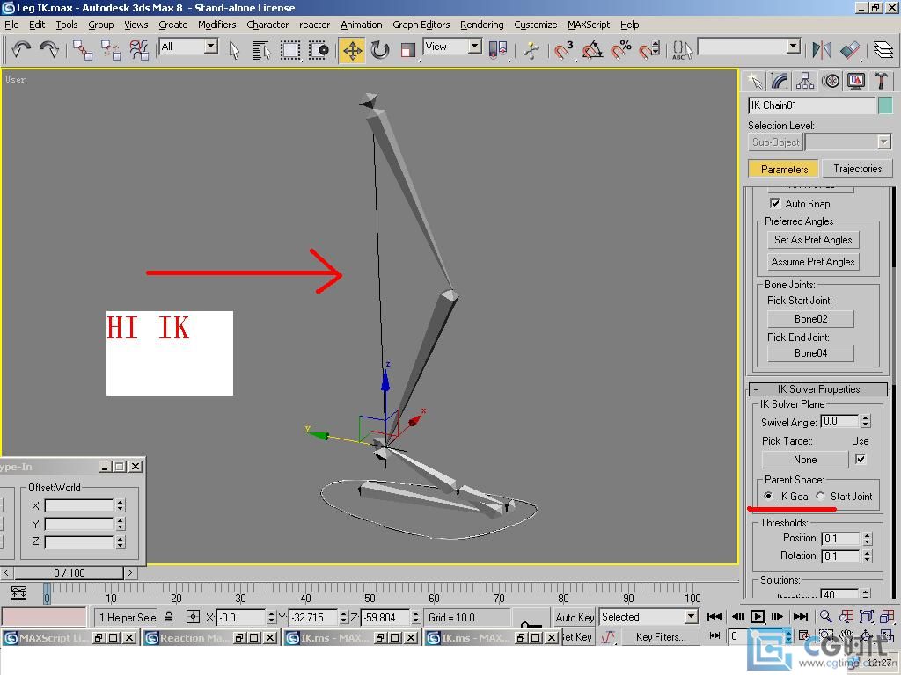Viewport: 901px width, 675px height.
Task: Play the animation
Action: pyautogui.click(x=758, y=616)
